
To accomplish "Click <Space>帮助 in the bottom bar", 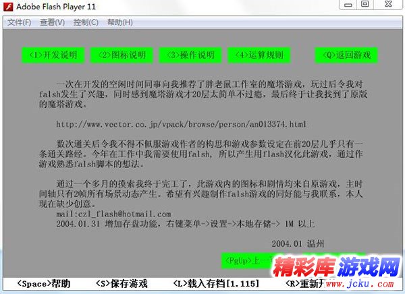I will coord(43,284).
